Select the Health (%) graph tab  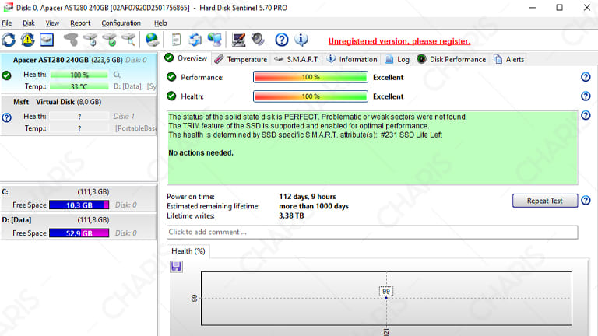[x=188, y=251]
